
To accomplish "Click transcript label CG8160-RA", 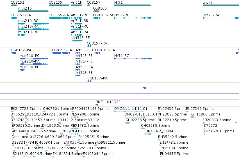I will pos(103,15).
